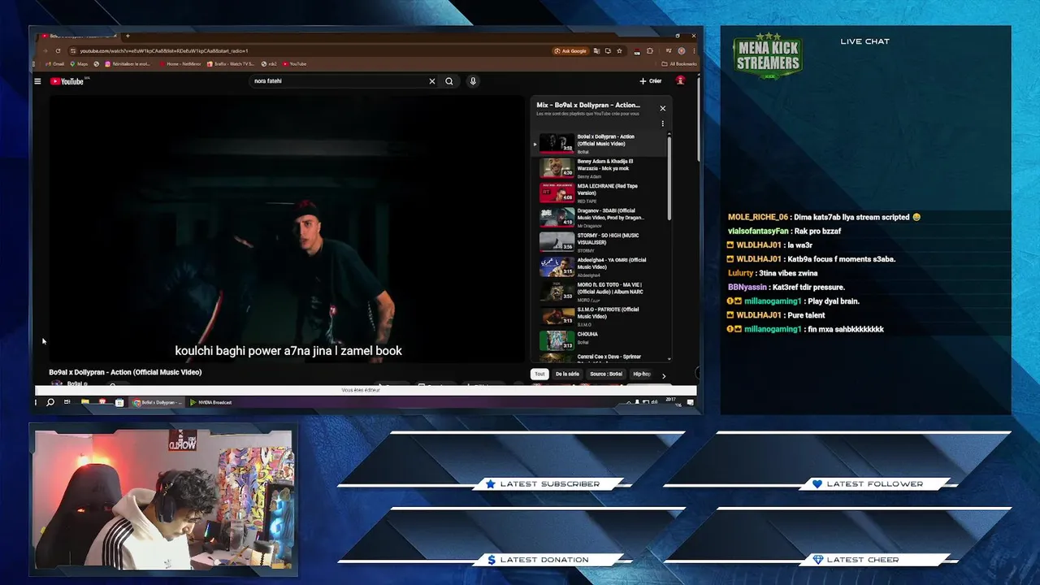The height and width of the screenshot is (585, 1040).
Task: Reload the page in Chrome
Action: 58,50
